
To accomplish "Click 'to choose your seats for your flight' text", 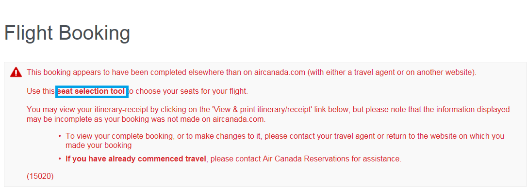I will (x=188, y=91).
